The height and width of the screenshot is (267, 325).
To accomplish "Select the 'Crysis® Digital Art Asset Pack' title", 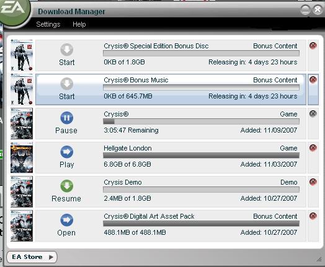I will click(x=149, y=216).
